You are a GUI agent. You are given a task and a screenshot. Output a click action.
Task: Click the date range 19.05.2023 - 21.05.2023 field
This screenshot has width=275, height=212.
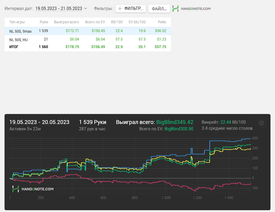(x=59, y=8)
